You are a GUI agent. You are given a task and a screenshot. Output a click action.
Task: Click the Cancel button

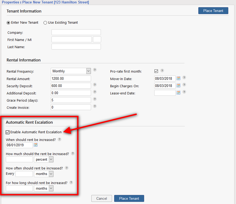101,198
